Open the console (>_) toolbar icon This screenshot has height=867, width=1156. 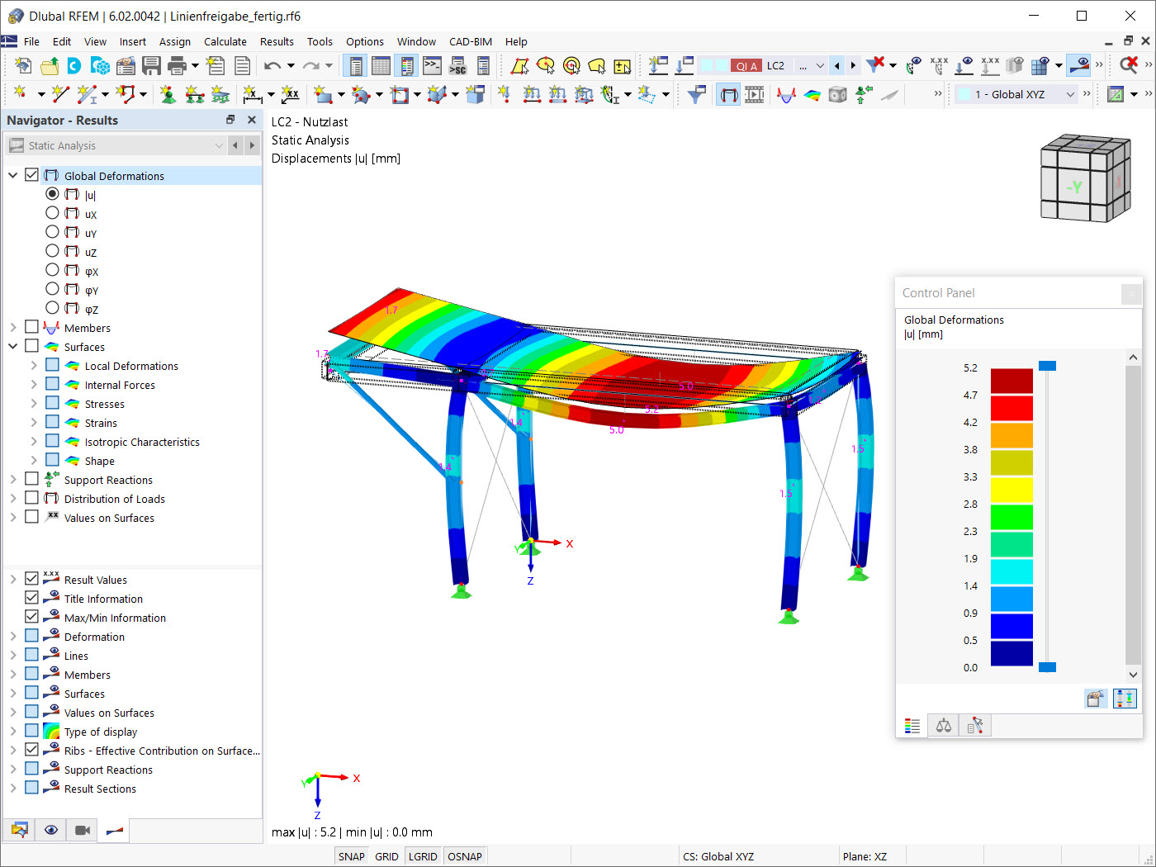[432, 65]
